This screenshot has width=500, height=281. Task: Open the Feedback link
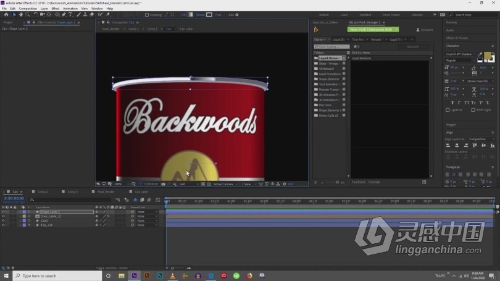tap(358, 182)
